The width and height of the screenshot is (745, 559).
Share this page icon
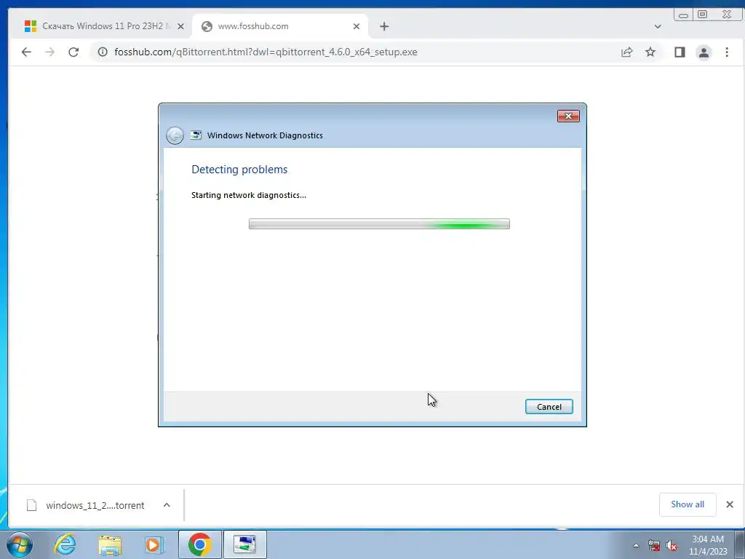[626, 52]
